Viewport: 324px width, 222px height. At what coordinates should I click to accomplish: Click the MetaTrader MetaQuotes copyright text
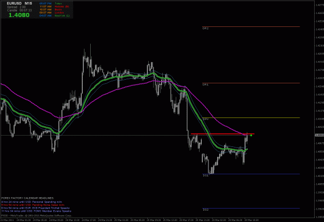[x=37, y=216]
